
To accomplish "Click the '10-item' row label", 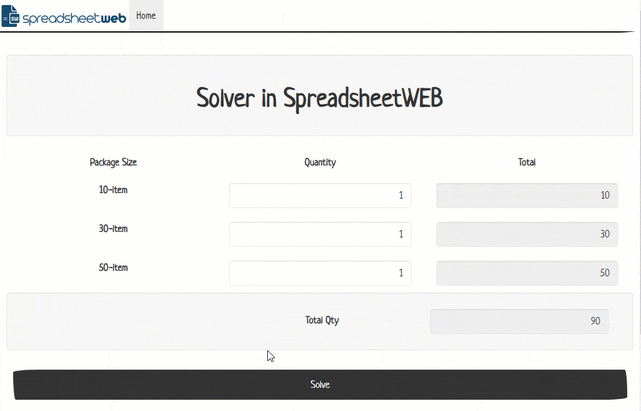I will pyautogui.click(x=113, y=190).
